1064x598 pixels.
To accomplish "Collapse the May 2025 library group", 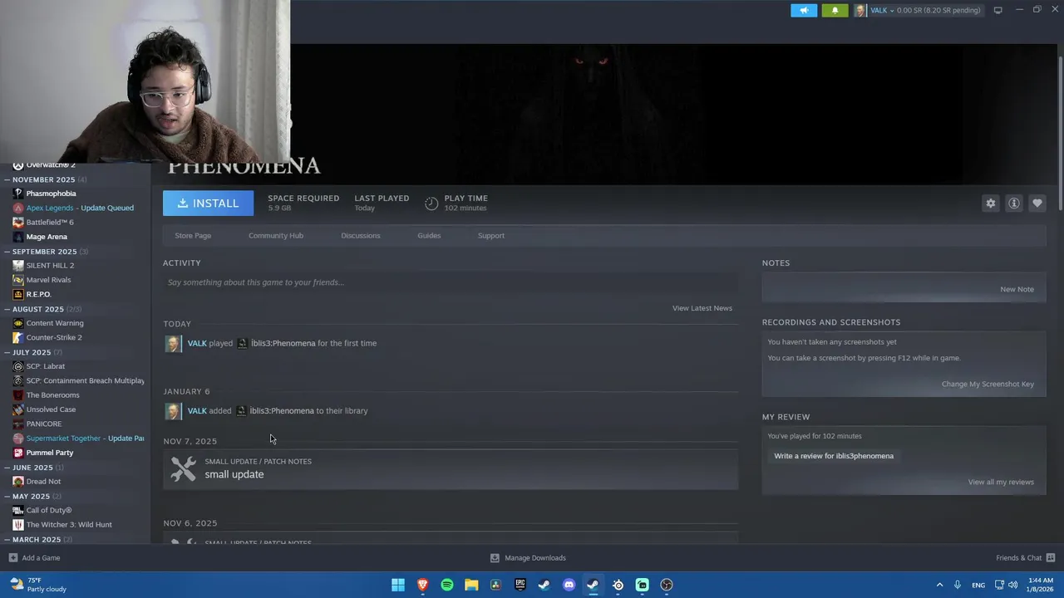I will (x=7, y=496).
